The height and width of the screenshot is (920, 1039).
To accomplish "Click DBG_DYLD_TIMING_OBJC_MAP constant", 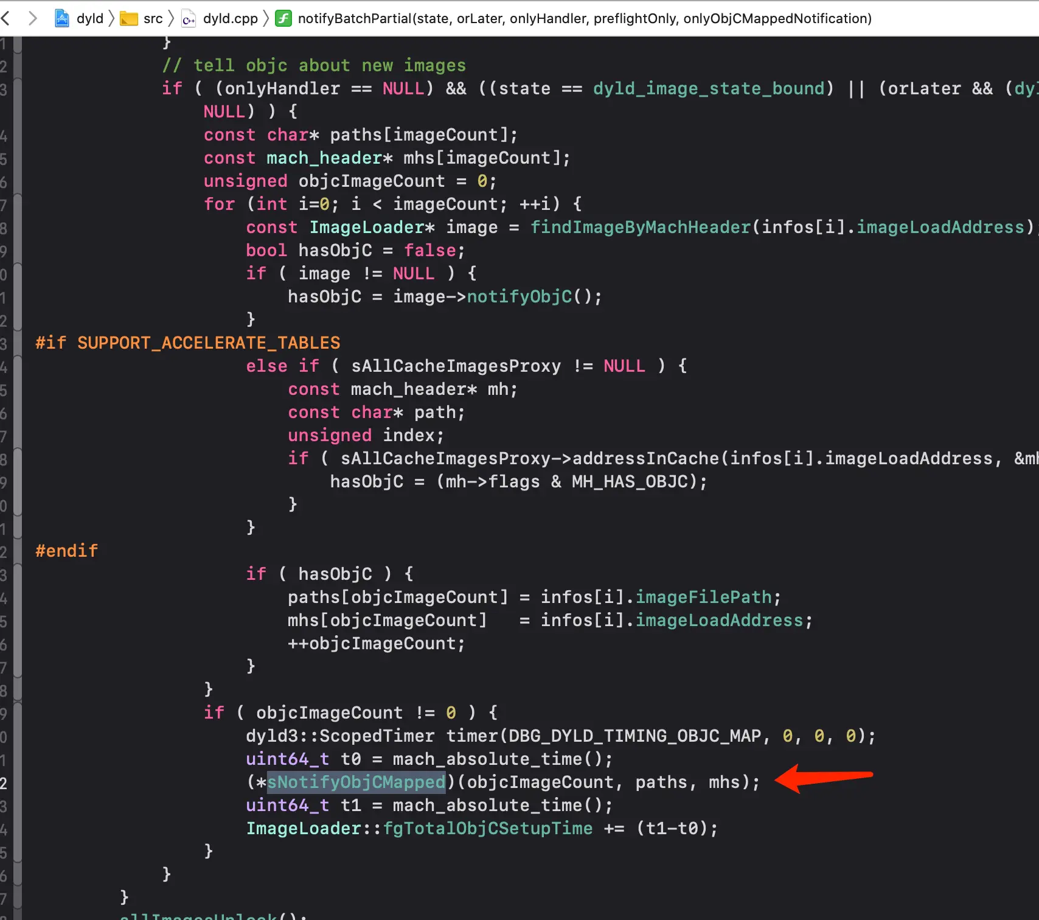I will coord(635,736).
